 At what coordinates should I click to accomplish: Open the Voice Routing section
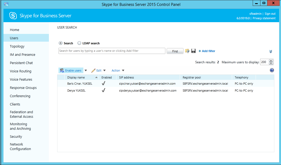pyautogui.click(x=21, y=71)
